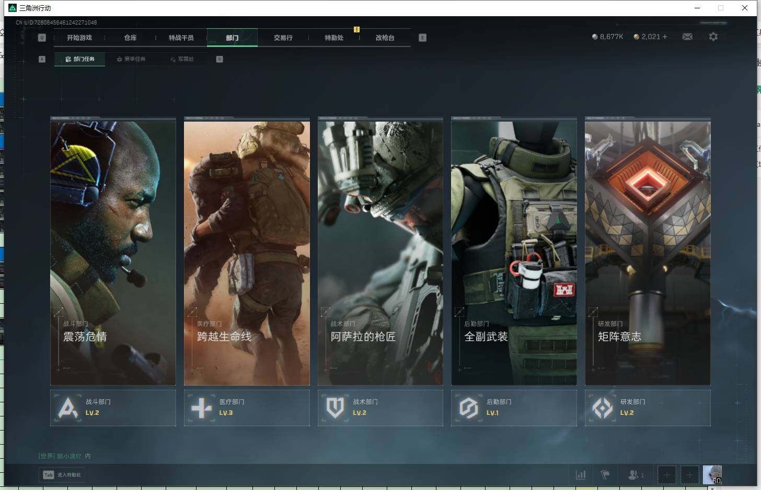Click the statistics bar chart icon

coord(581,475)
